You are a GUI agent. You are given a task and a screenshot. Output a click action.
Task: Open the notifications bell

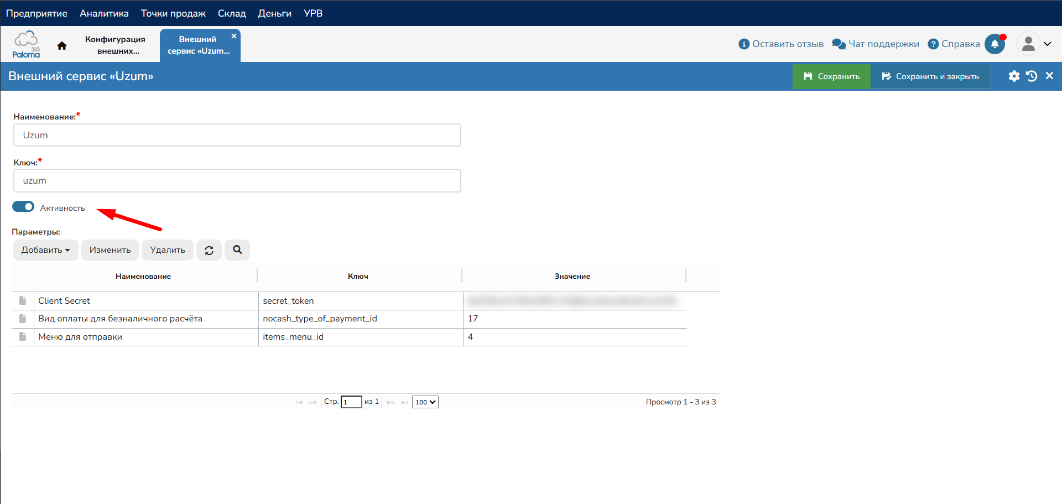(x=995, y=44)
